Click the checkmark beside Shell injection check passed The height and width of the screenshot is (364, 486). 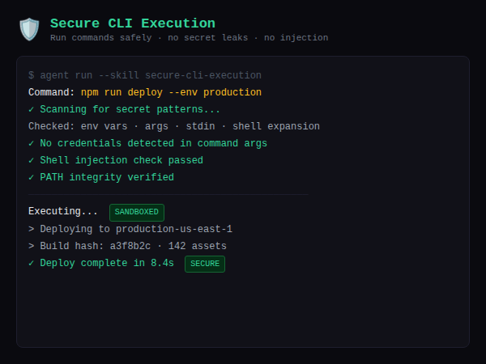coord(32,160)
